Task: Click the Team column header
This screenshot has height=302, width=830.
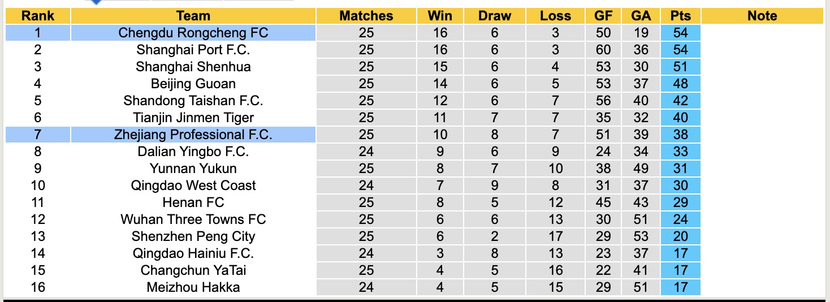Action: 193,16
